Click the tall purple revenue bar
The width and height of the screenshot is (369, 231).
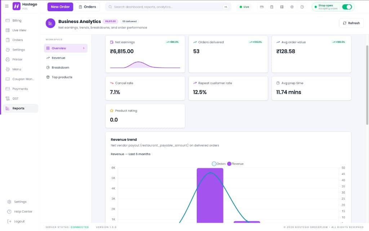click(x=210, y=195)
